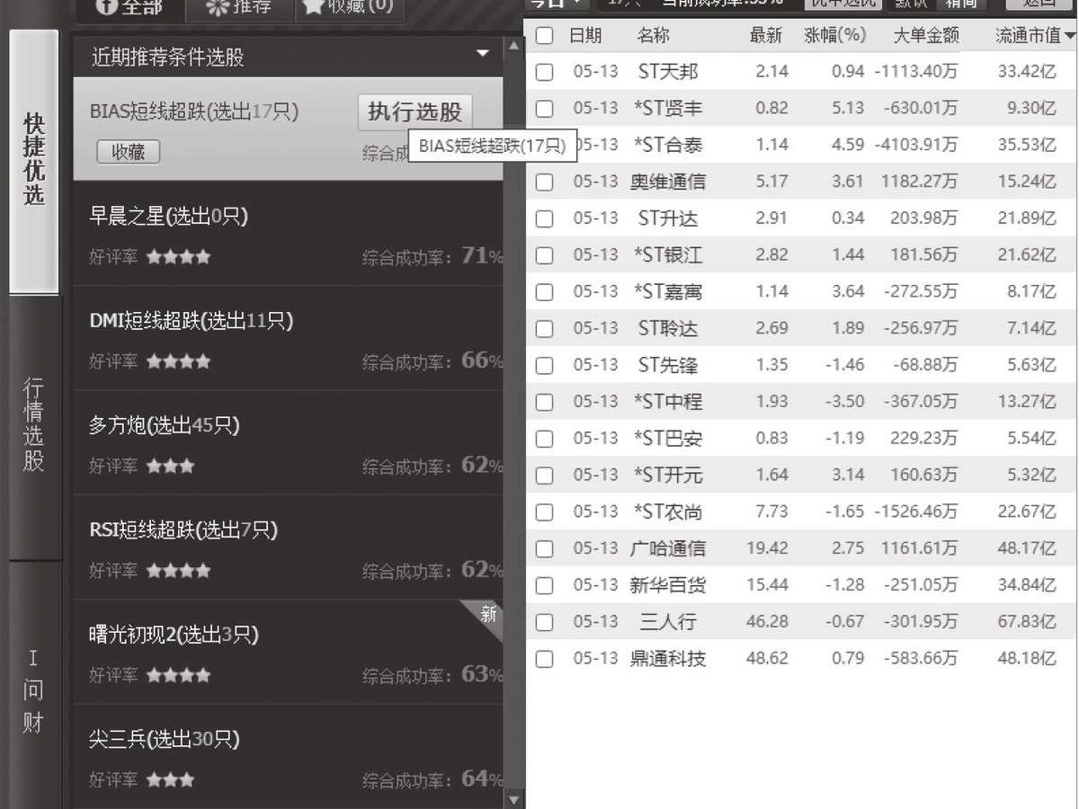The image size is (1079, 809).
Task: Switch to the 快捷优选 side tab
Action: 34,162
